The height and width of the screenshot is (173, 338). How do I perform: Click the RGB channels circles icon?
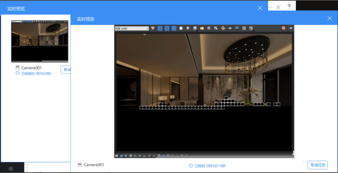click(153, 28)
